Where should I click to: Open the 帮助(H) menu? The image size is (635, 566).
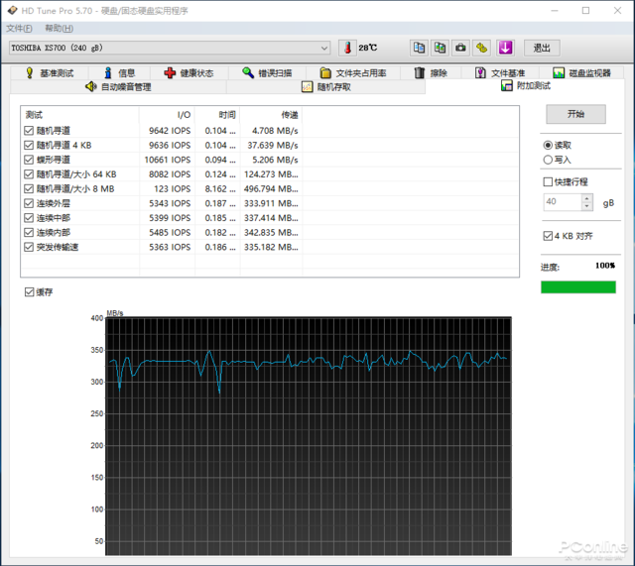tap(60, 29)
